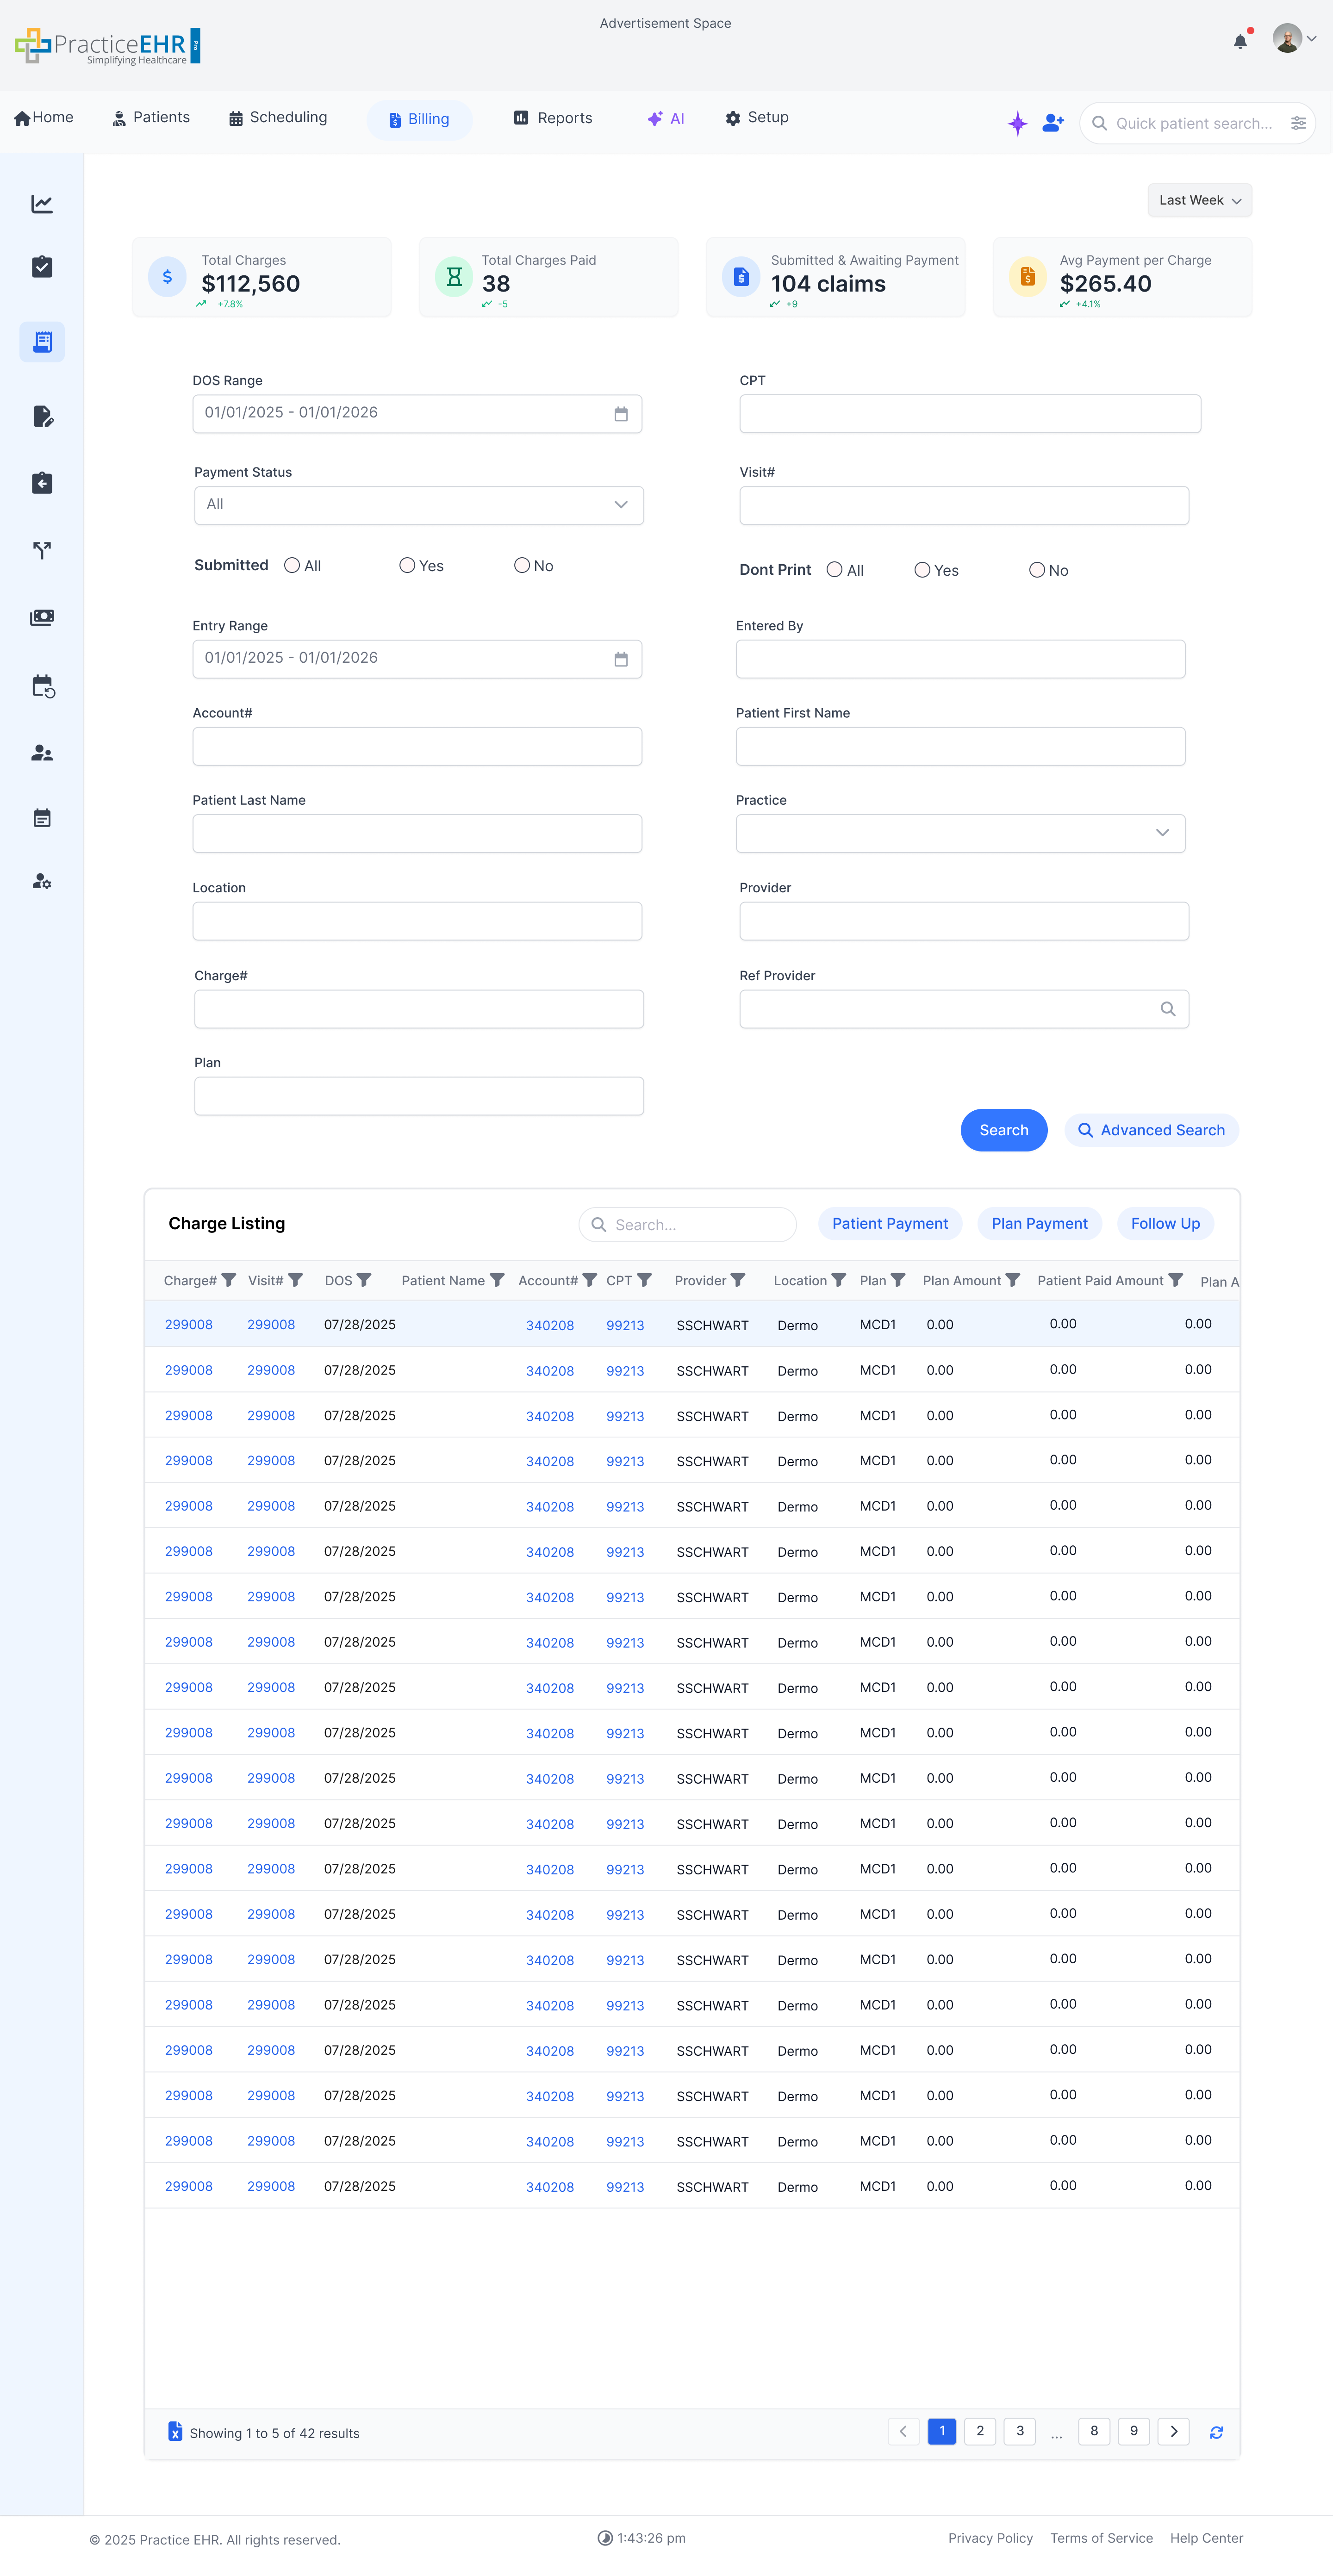Choose All under Submitted filter

(x=292, y=565)
